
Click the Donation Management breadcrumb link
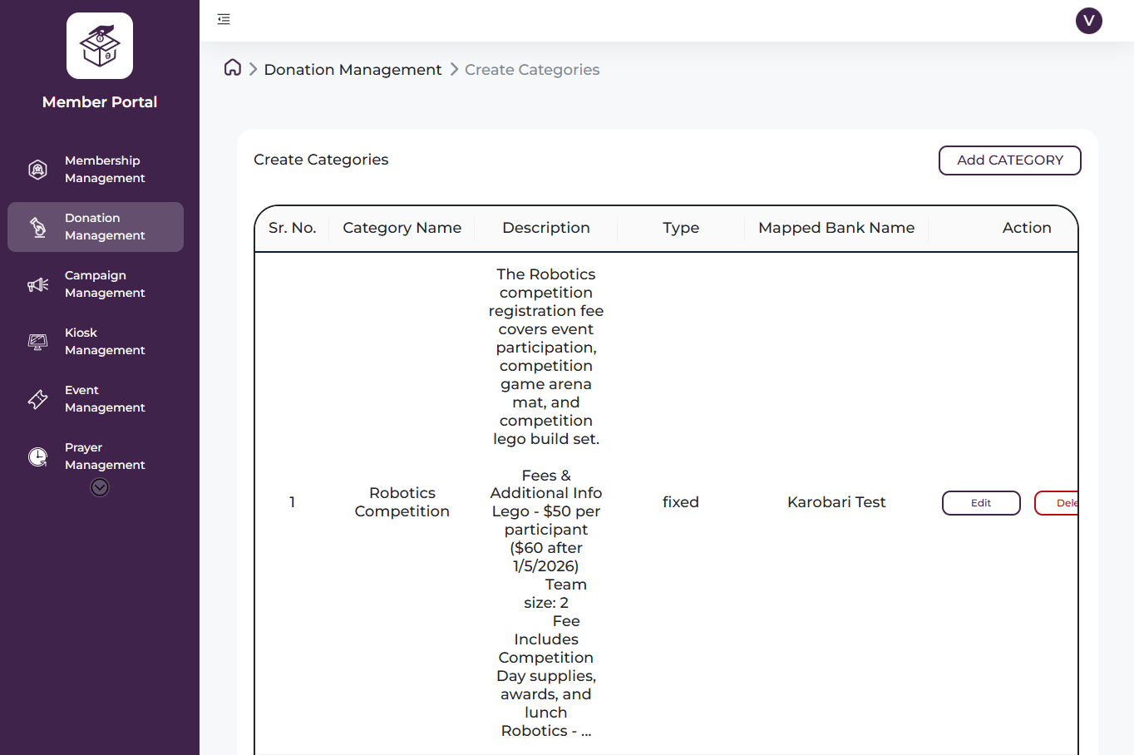coord(353,70)
